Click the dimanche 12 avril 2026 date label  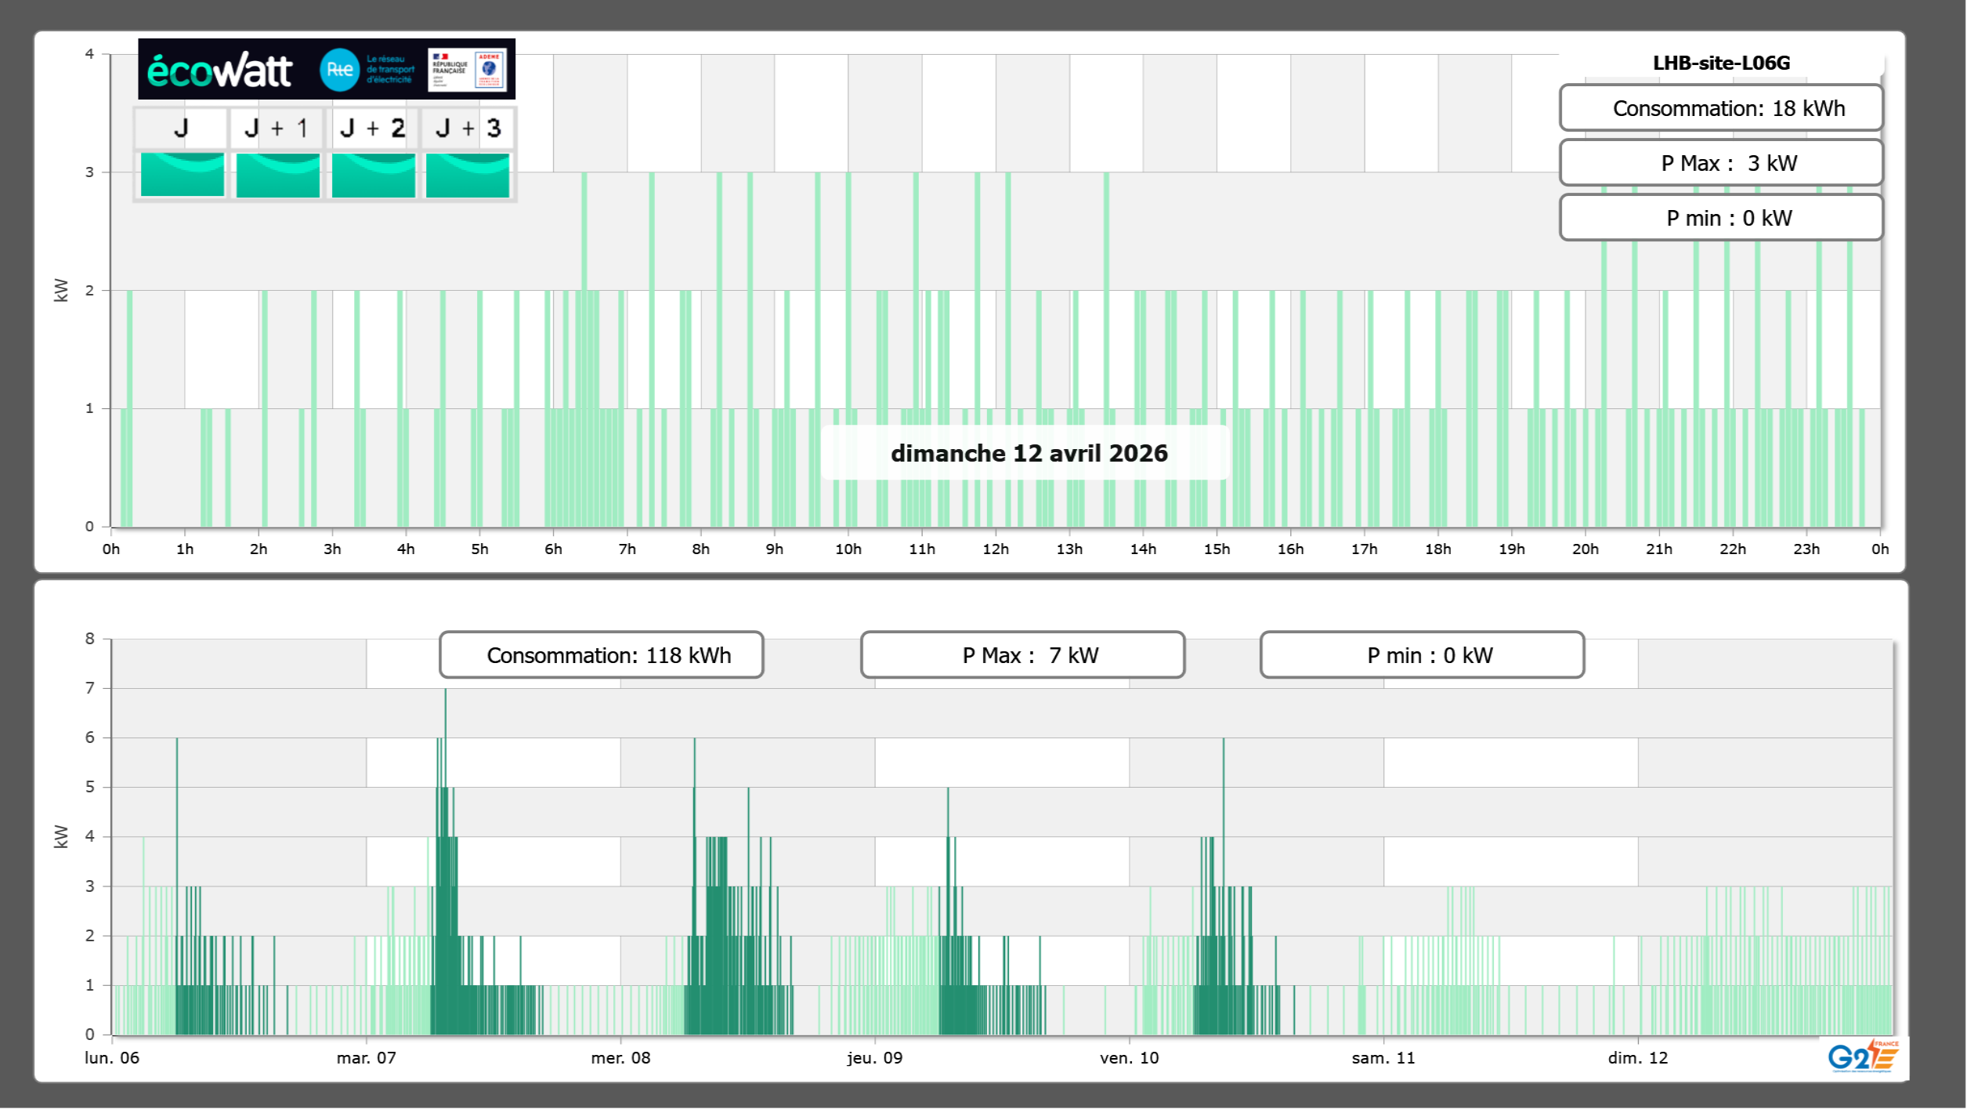[1028, 453]
